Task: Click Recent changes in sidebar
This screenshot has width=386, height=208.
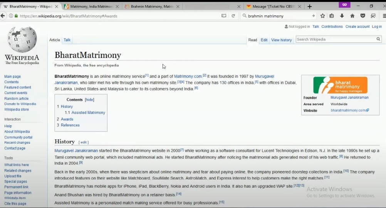Action: [17, 143]
